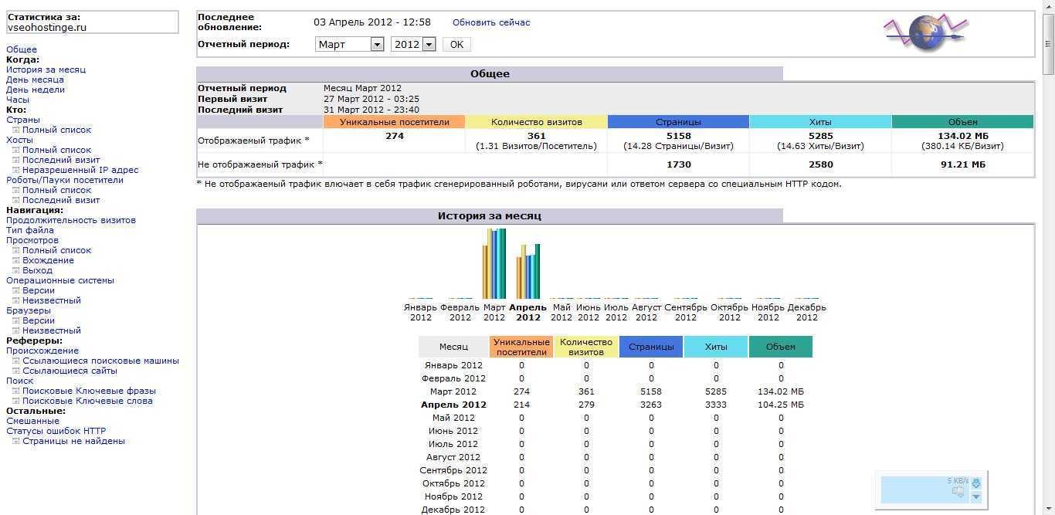Click the icon beside 'Страницы не найдены'
Image resolution: width=1055 pixels, height=515 pixels.
click(15, 441)
